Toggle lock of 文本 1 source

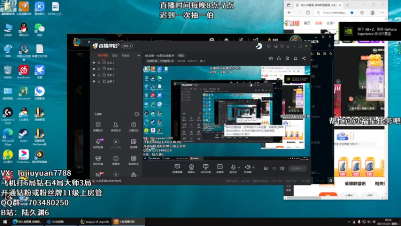click(99, 75)
